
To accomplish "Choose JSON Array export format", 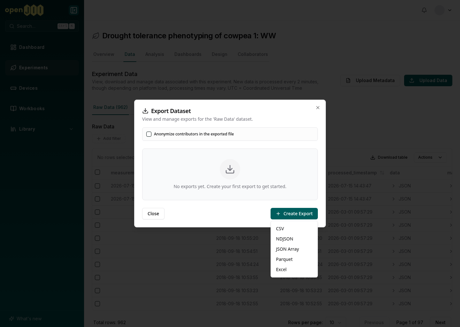I will click(294, 249).
